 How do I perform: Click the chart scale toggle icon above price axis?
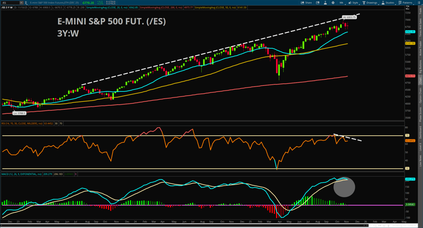tap(408, 8)
